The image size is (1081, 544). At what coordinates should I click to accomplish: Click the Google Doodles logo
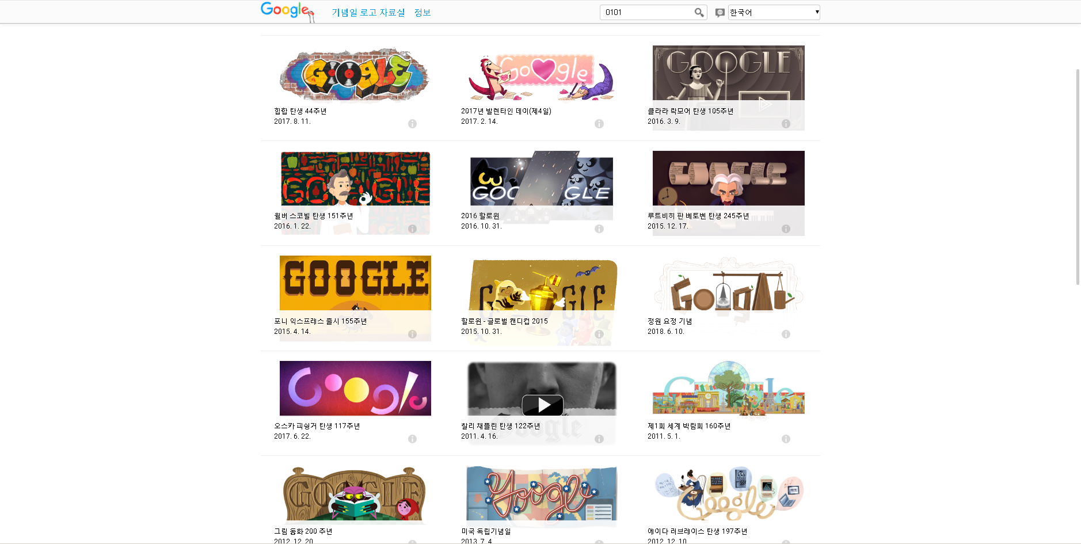pos(288,12)
